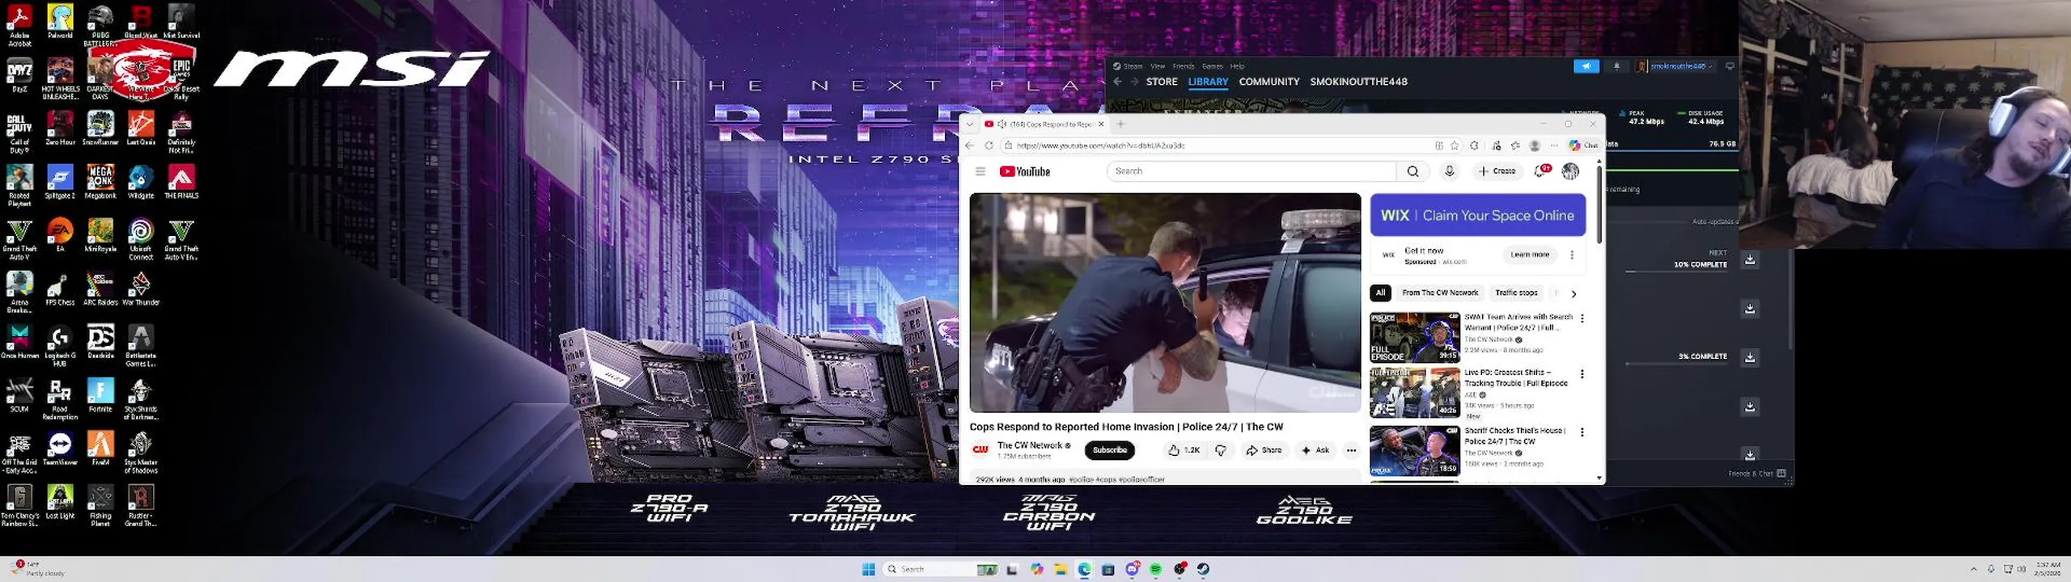Open YouTube hamburger guide menu
The height and width of the screenshot is (582, 2071).
point(980,171)
